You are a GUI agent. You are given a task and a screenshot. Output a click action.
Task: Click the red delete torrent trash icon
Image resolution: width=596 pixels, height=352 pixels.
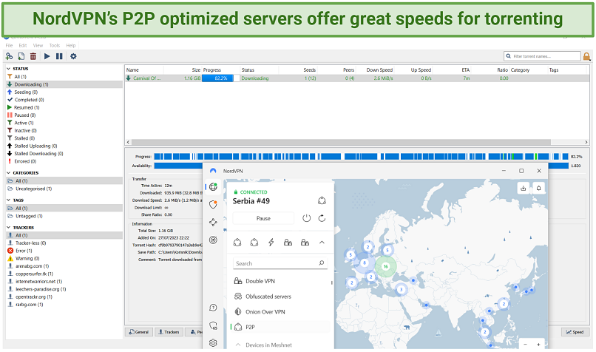tap(33, 56)
